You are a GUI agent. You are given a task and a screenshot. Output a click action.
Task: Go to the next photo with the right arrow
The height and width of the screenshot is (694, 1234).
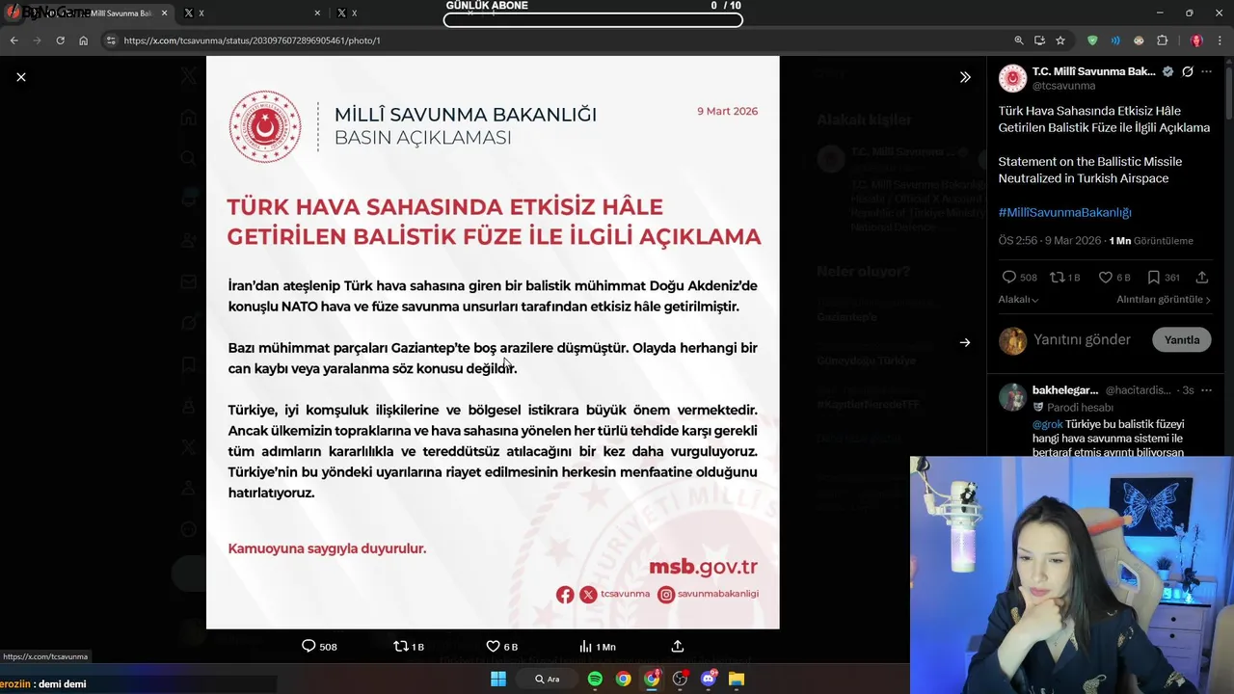tap(965, 342)
